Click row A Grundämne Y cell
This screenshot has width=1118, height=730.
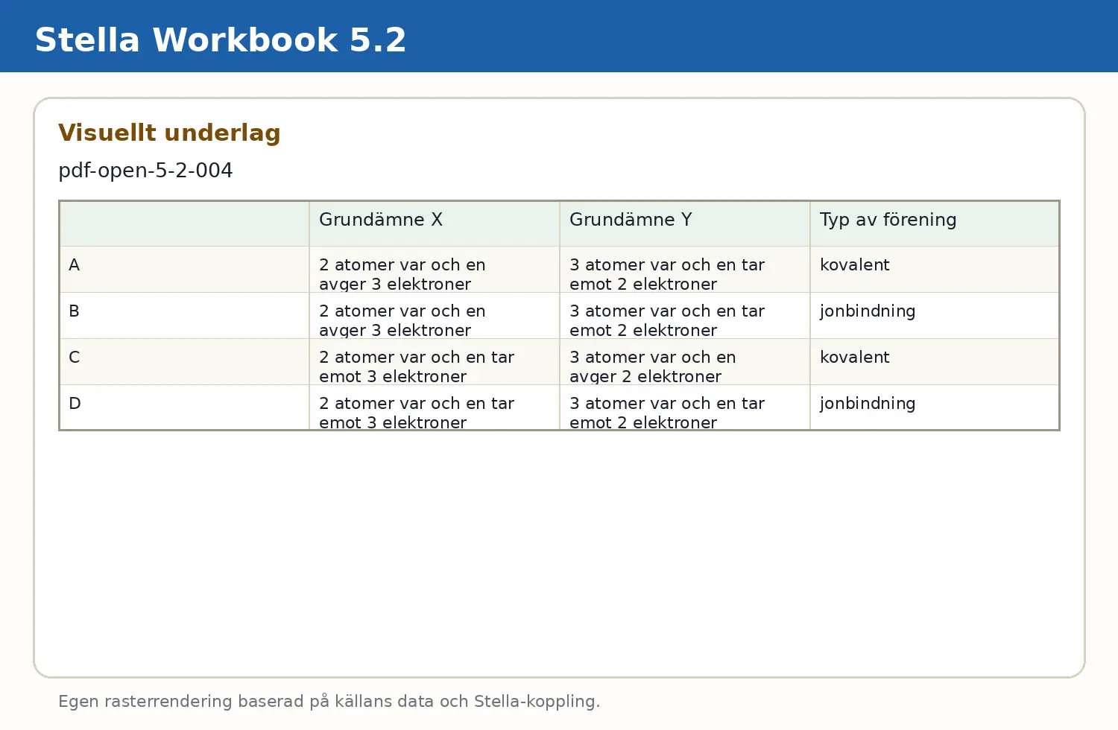pos(685,270)
